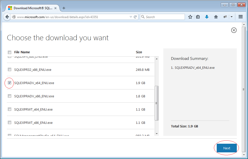
Task: Click the page scrollbar up arrow
Action: (244, 24)
